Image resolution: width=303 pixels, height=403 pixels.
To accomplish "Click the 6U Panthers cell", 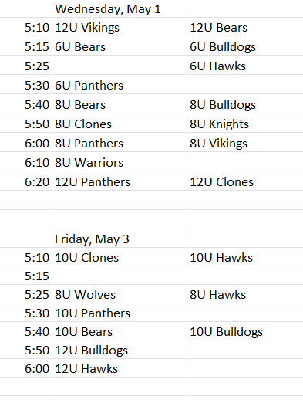I will point(120,85).
